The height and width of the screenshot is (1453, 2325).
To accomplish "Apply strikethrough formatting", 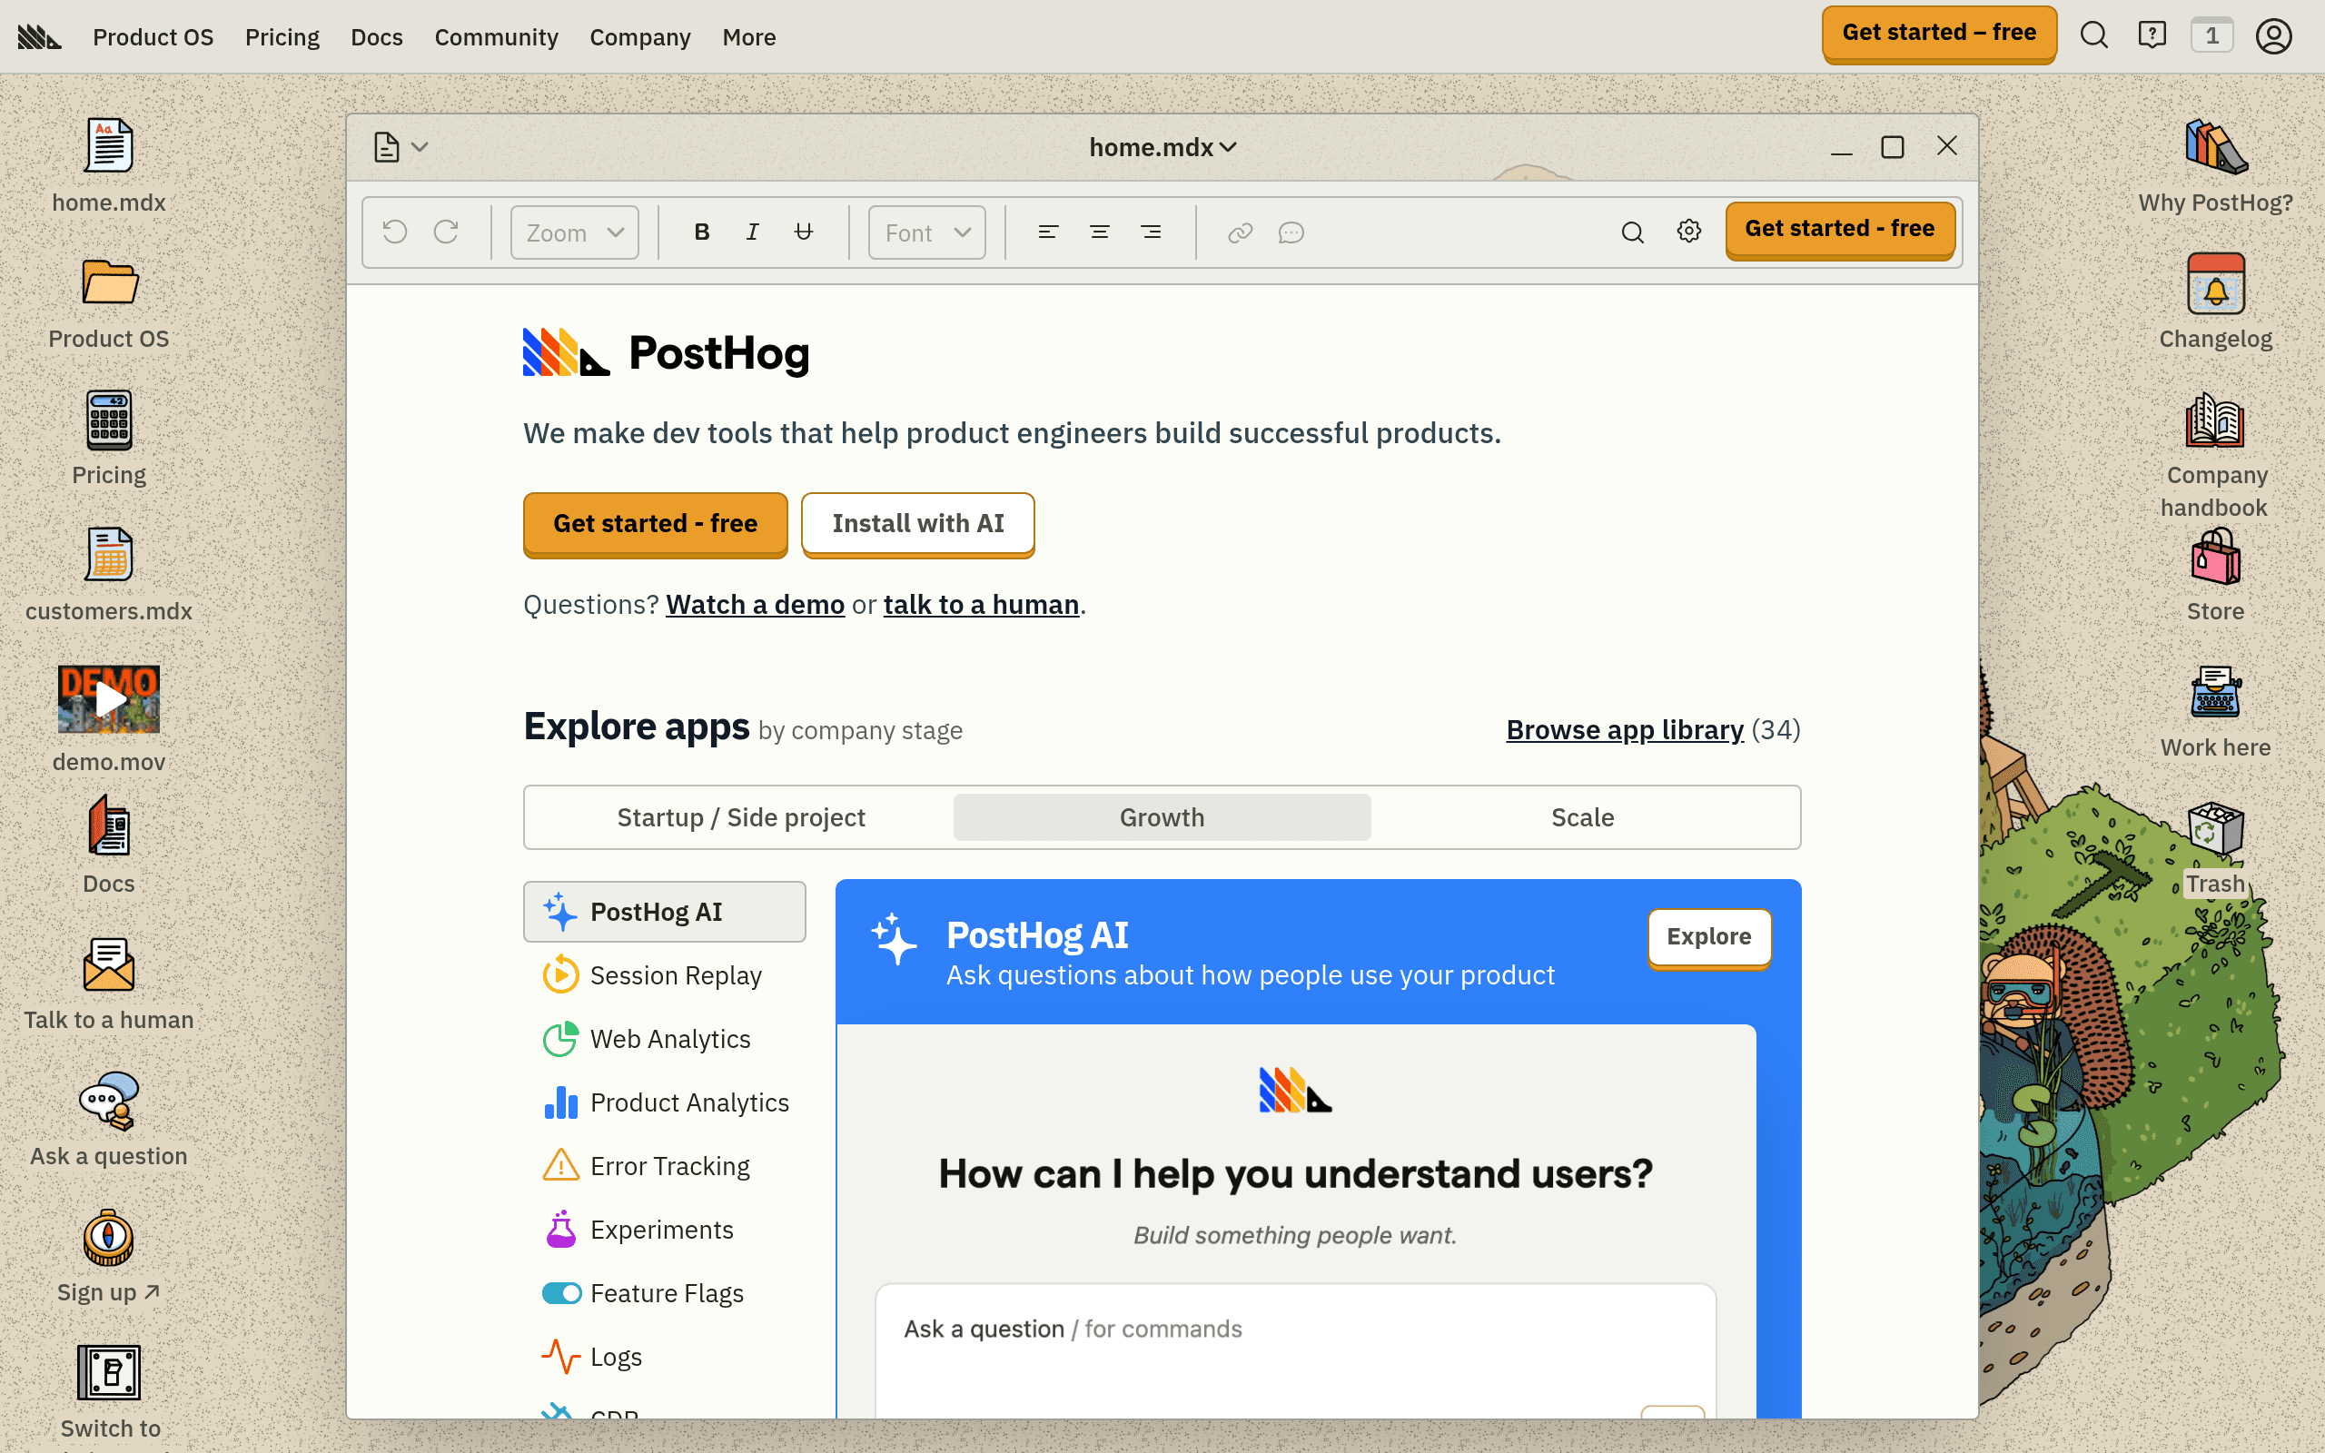I will coord(803,232).
